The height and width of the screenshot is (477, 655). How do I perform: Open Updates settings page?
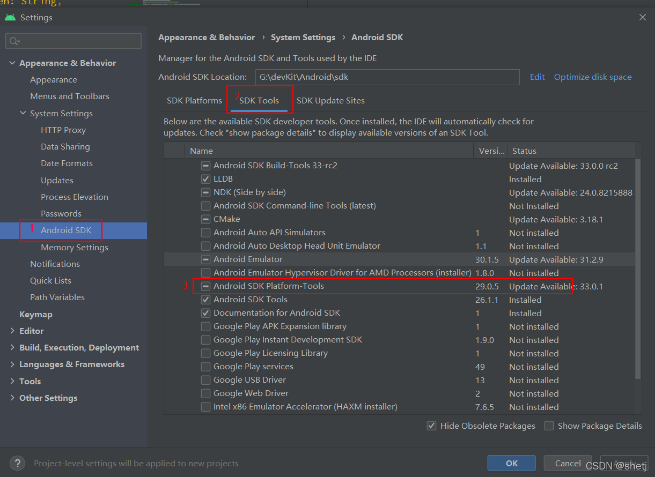coord(57,181)
